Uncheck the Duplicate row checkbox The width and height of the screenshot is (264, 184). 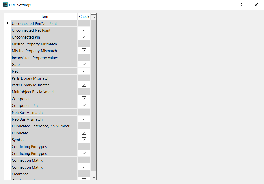click(84, 133)
